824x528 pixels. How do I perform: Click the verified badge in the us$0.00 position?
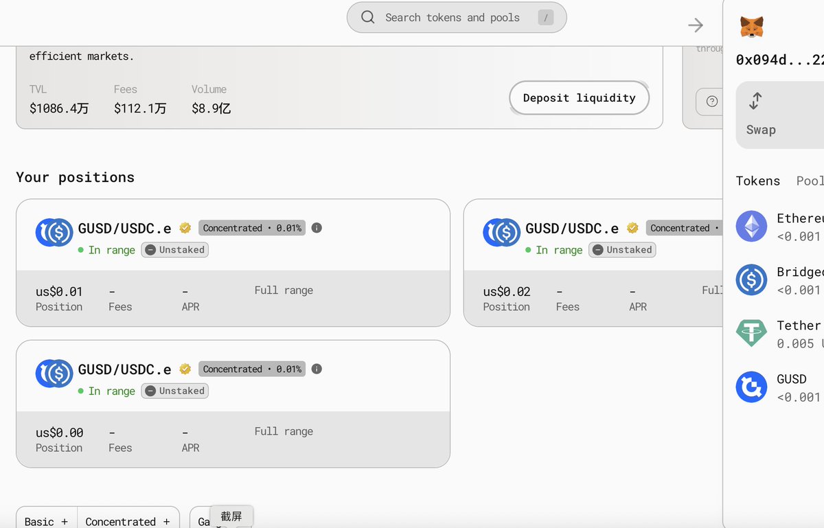185,369
